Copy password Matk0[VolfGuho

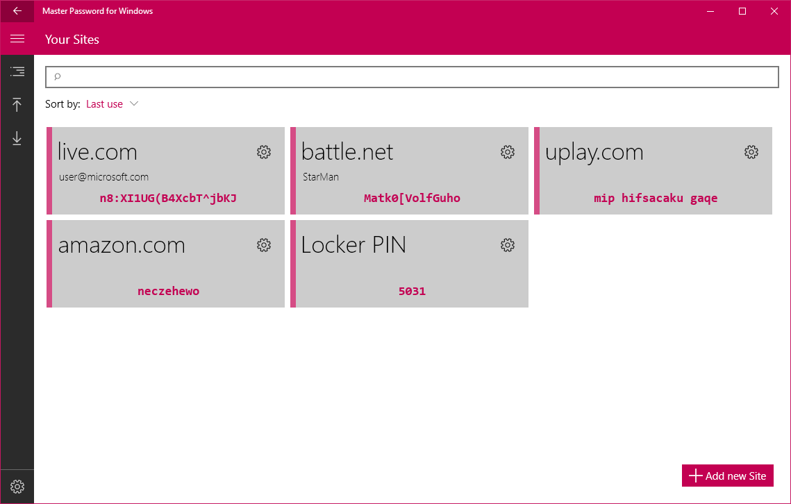click(x=412, y=198)
